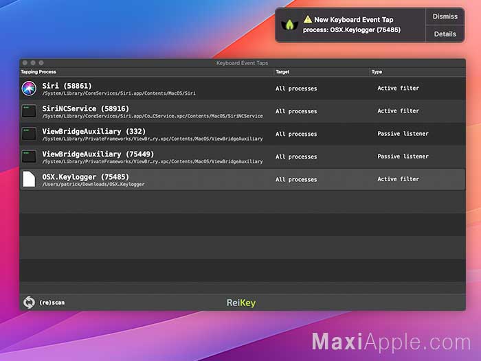This screenshot has height=361, width=481.
Task: Click the ReiKey flame icon in the notification
Action: (289, 25)
